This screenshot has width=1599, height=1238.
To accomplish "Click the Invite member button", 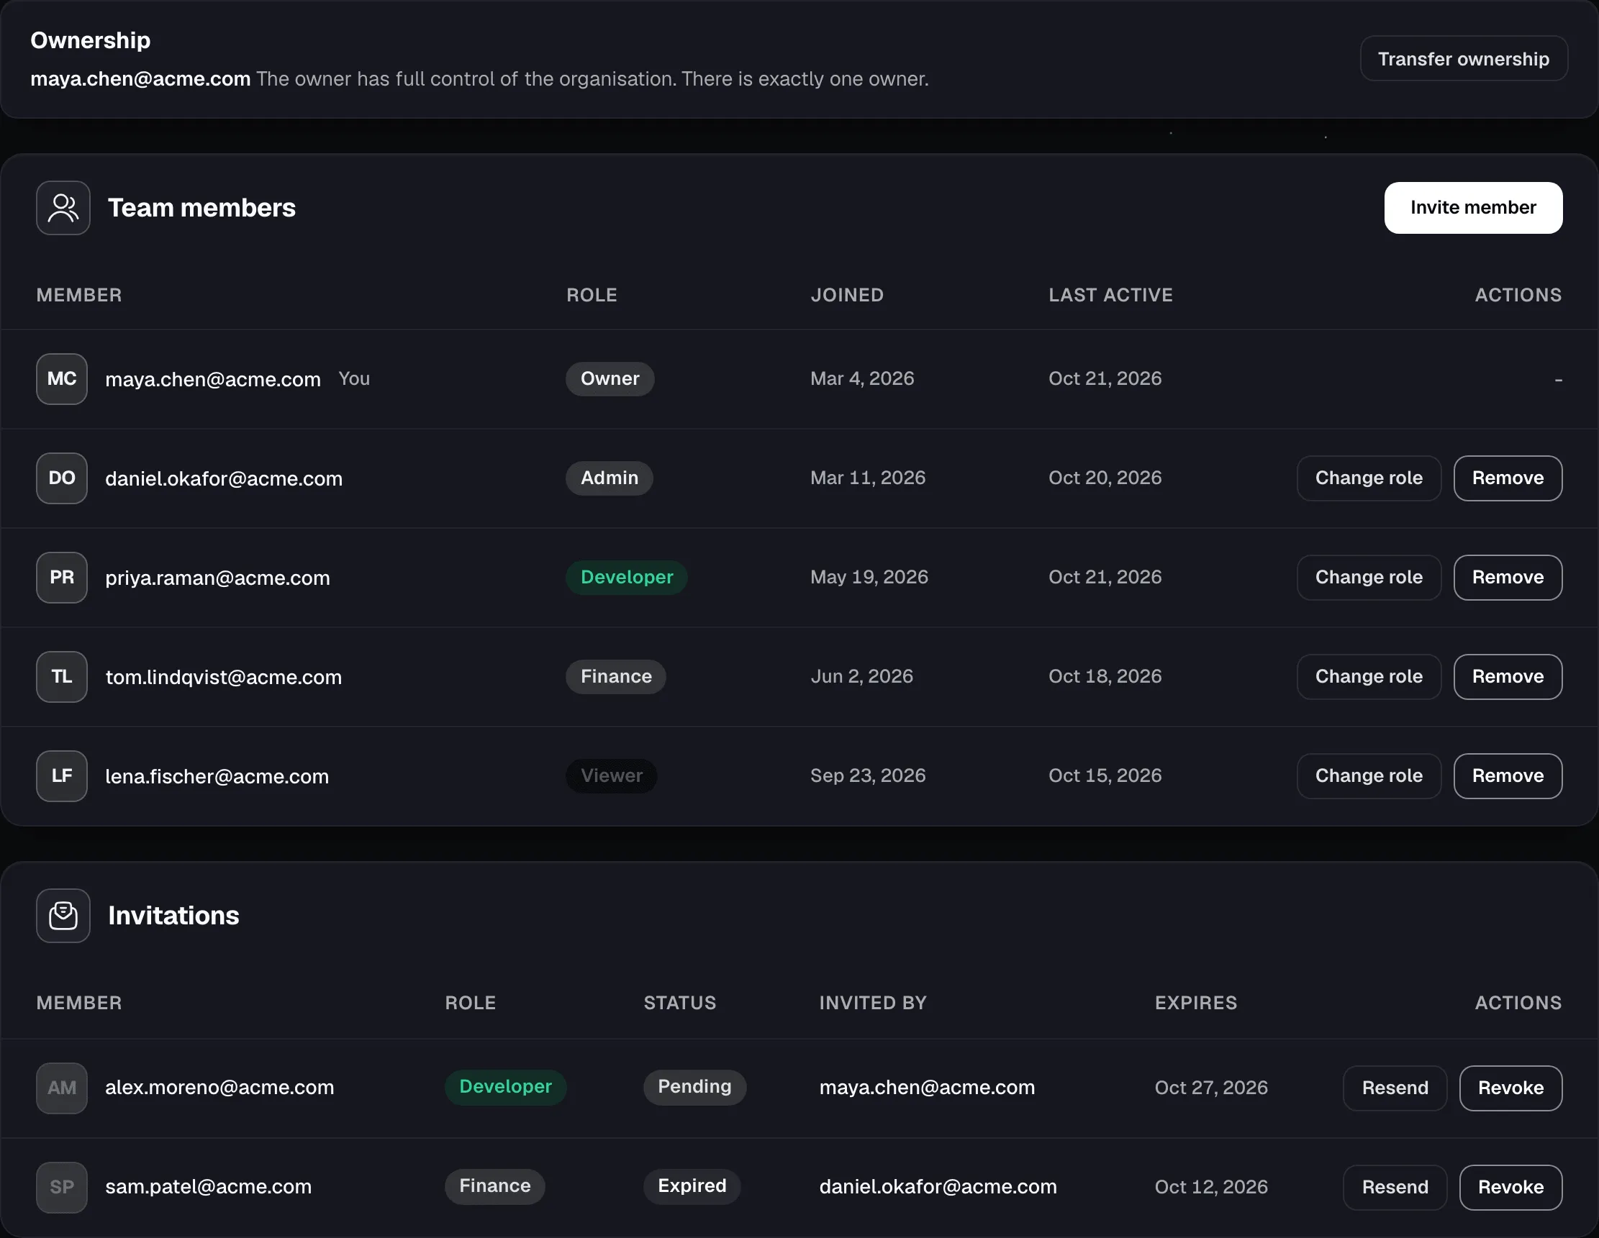I will [1473, 208].
